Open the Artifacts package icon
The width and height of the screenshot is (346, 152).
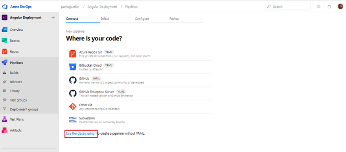coord(5,130)
